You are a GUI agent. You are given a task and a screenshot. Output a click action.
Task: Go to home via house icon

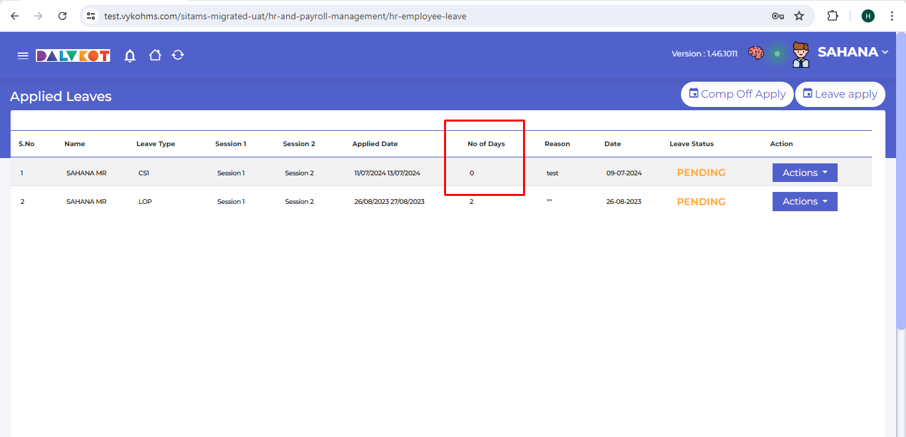155,55
